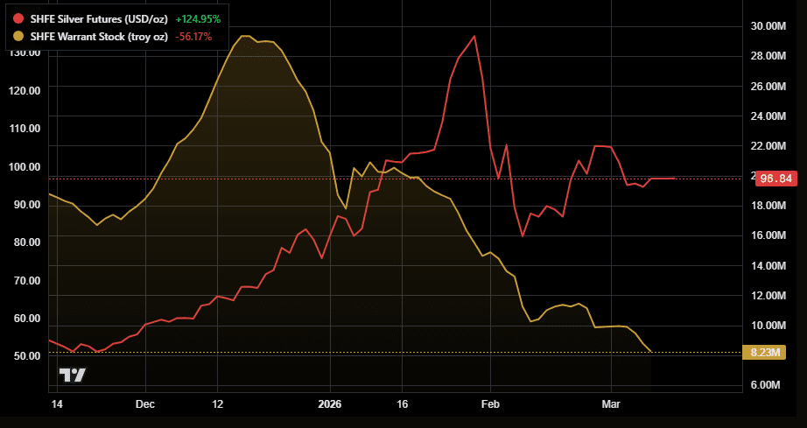The width and height of the screenshot is (807, 428).
Task: Click the red 96.84 price tag
Action: pyautogui.click(x=776, y=179)
